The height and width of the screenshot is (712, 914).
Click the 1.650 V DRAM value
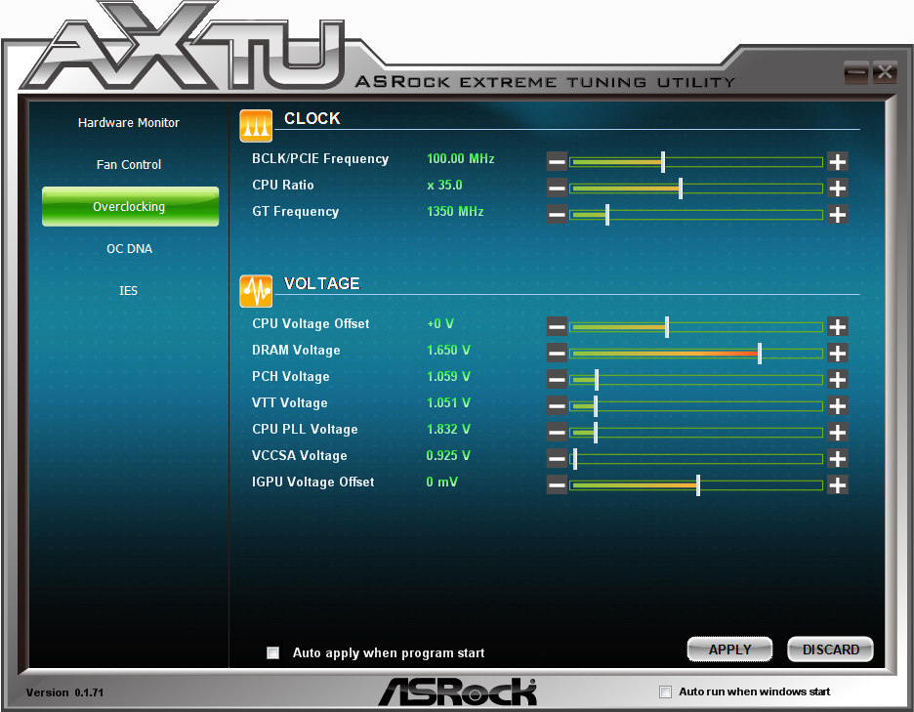(x=448, y=350)
